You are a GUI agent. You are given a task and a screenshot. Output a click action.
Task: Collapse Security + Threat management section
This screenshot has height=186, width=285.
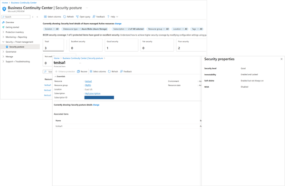point(3,42)
